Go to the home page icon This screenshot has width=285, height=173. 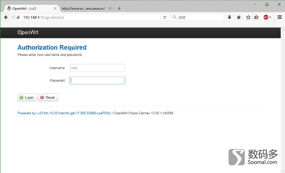(x=239, y=17)
